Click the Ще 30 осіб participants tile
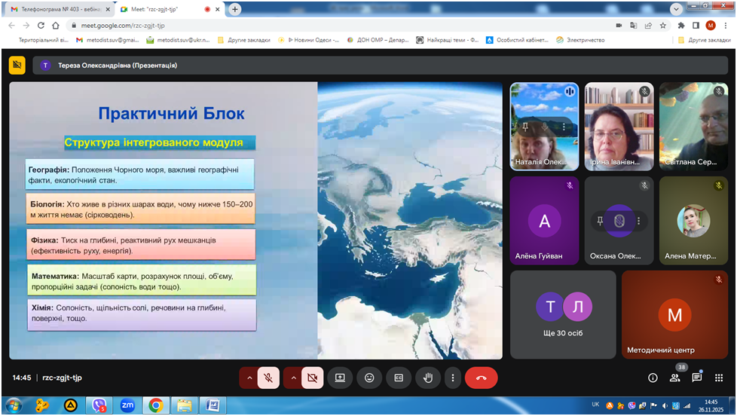The image size is (737, 416). [563, 314]
